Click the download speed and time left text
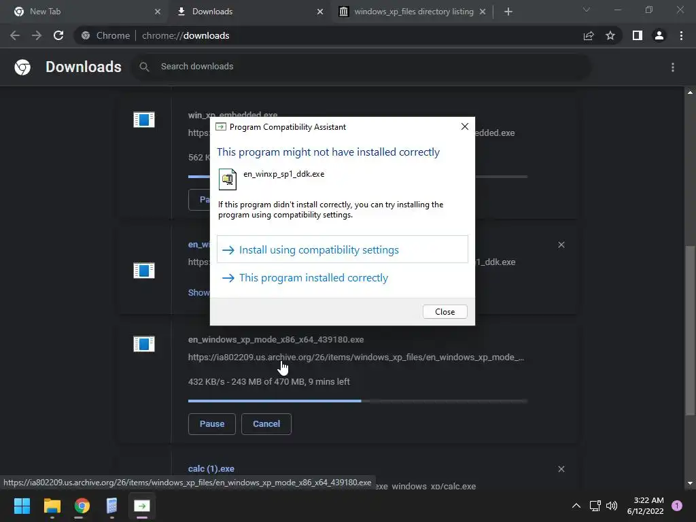This screenshot has width=696, height=522. tap(269, 382)
